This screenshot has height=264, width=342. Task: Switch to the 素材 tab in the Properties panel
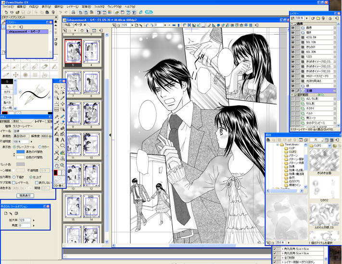pos(16,121)
